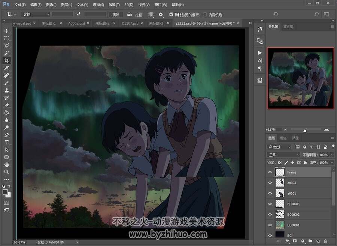Select the Zoom tool in toolbox

click(x=6, y=172)
